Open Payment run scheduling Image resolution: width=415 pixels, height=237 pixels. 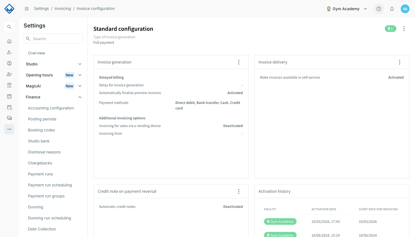(x=50, y=185)
